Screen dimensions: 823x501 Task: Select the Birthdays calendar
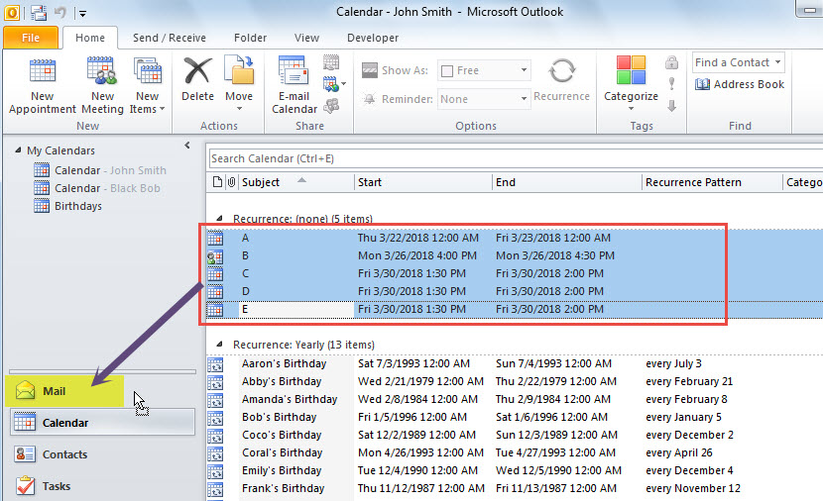(x=67, y=206)
